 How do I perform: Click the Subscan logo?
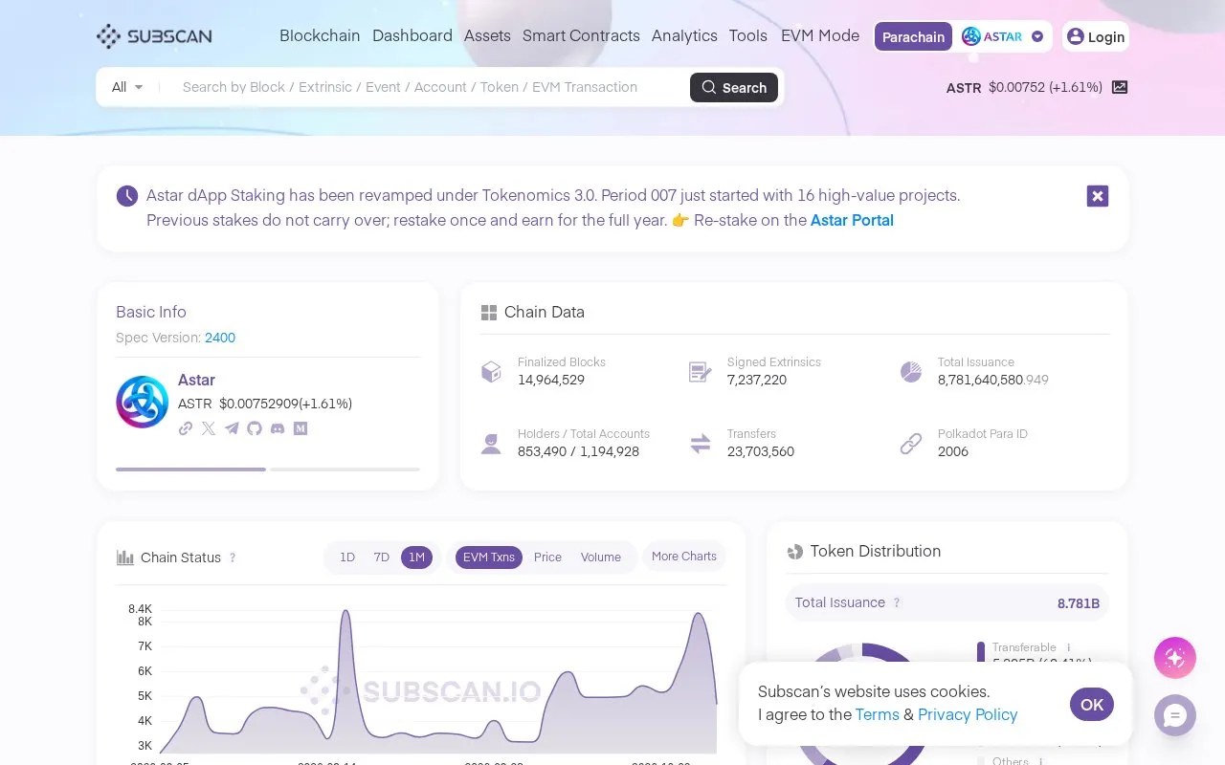[154, 36]
